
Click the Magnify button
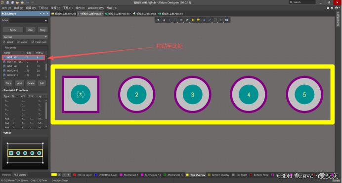(x=43, y=30)
